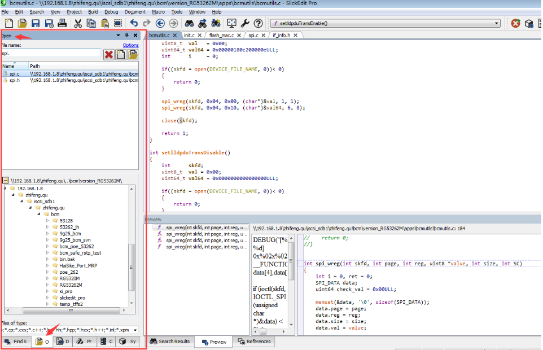This screenshot has width=543, height=350.
Task: Click the Save file toolbar icon
Action: coord(36,23)
